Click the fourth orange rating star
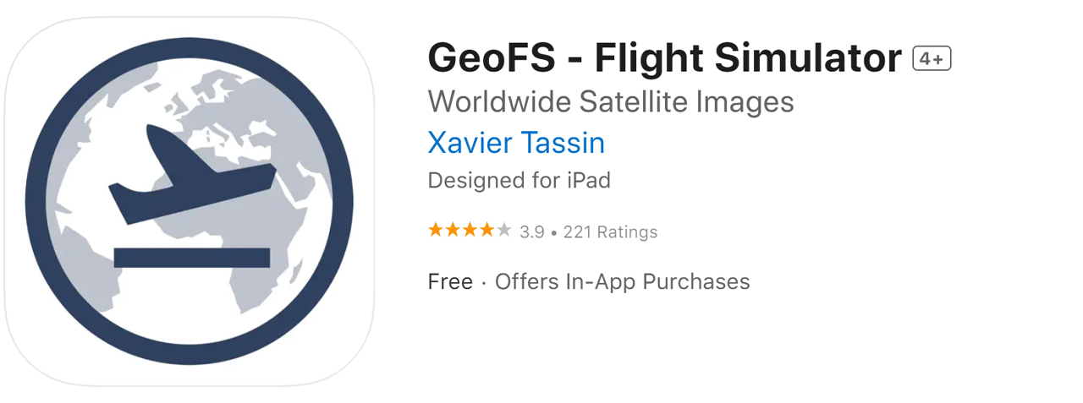The width and height of the screenshot is (1083, 403). click(487, 230)
